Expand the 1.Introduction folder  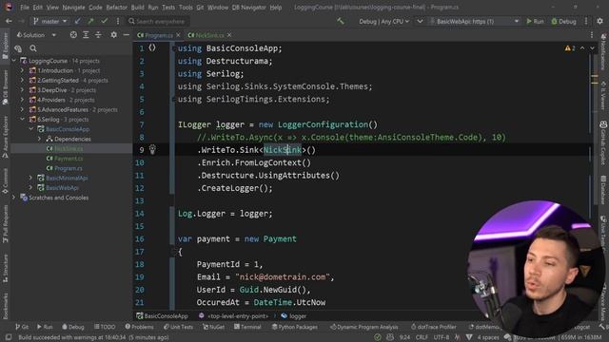click(x=22, y=70)
